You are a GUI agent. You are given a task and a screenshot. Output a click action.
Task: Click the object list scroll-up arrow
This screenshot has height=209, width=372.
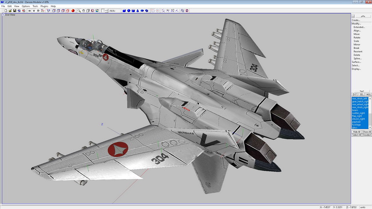pos(370,98)
